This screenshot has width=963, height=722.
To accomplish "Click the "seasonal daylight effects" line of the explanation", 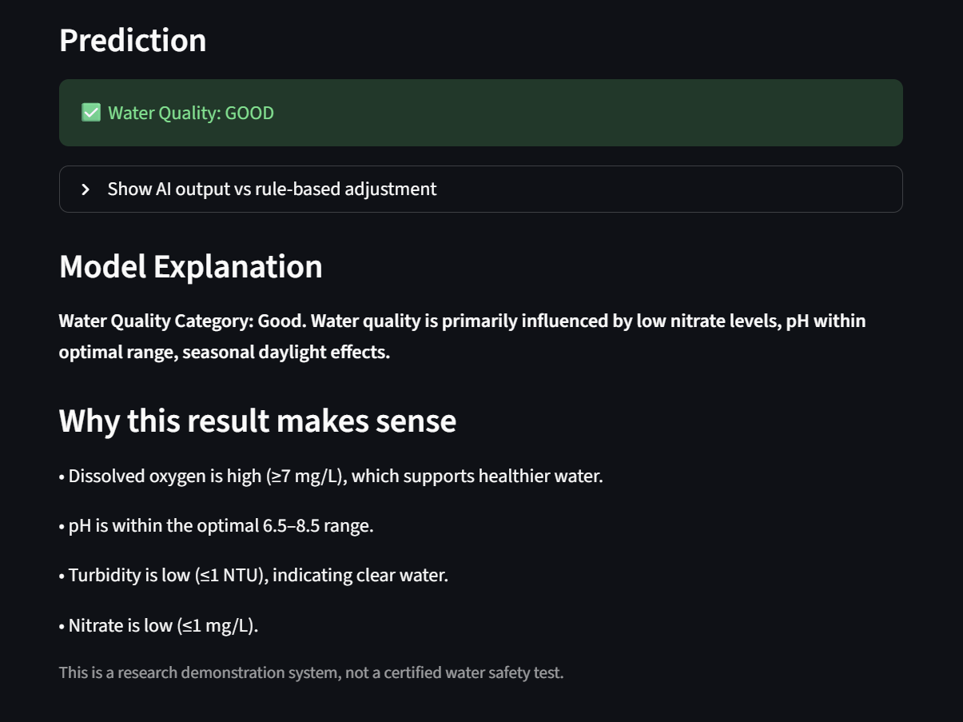I will [286, 352].
